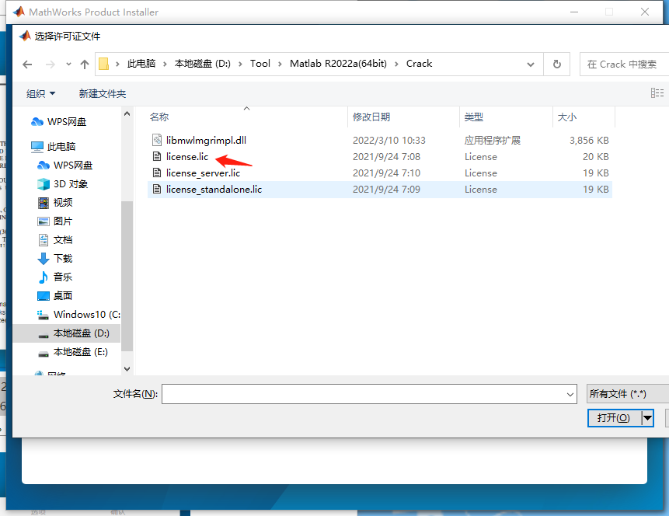669x516 pixels.
Task: Expand chevron after 此电脑 breadcrumb
Action: click(x=165, y=64)
